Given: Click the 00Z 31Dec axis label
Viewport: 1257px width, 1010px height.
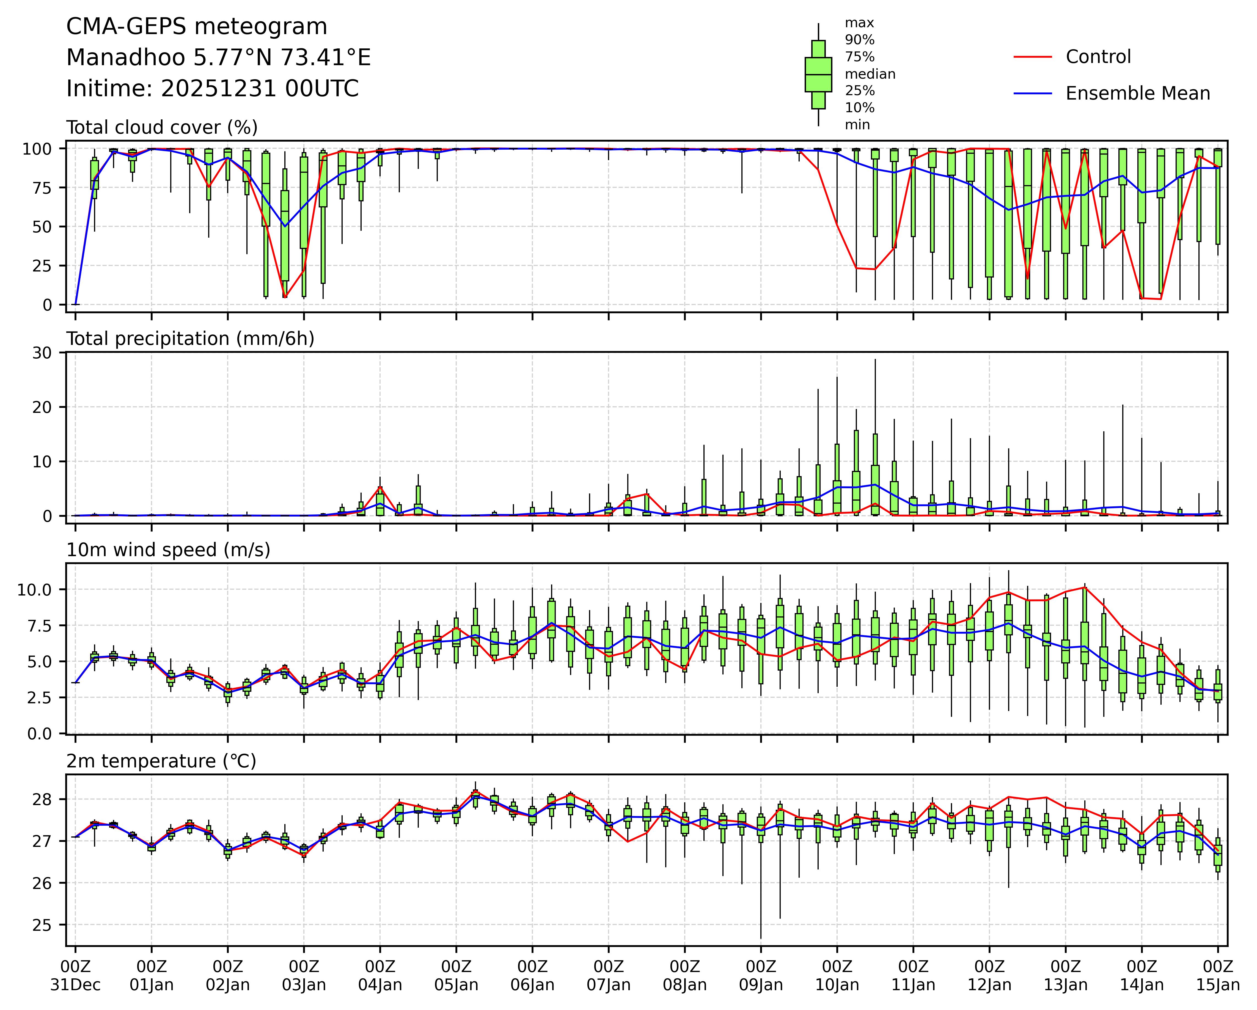Looking at the screenshot, I should [75, 976].
